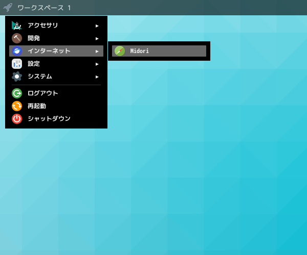Click the アクセサリ compass-and-ruler icon
The height and width of the screenshot is (255, 307).
pyautogui.click(x=17, y=25)
